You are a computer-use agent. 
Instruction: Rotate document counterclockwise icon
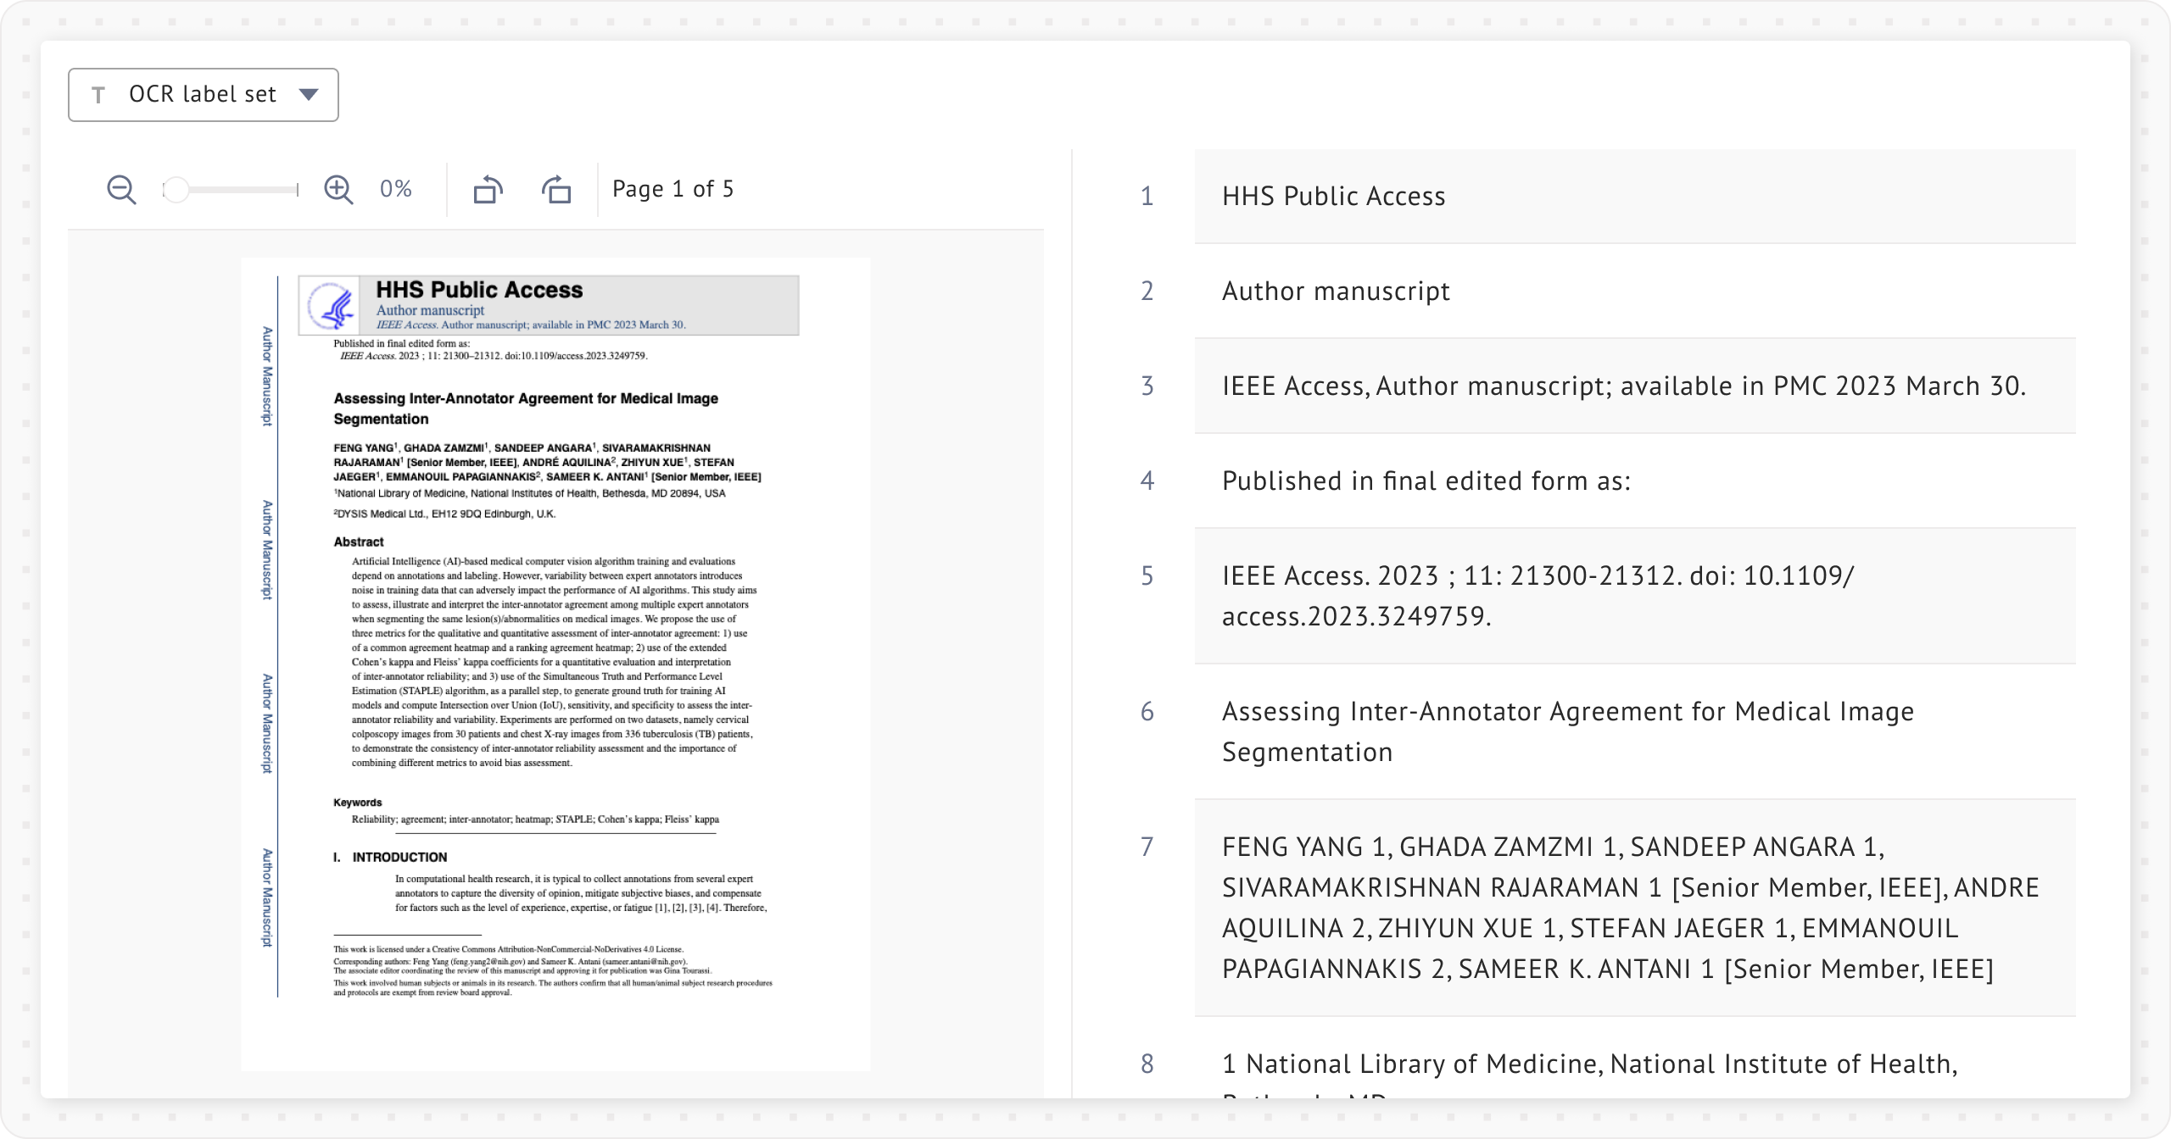[488, 189]
